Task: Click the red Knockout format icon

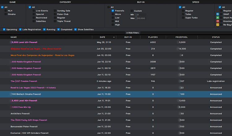Action: click(218, 21)
